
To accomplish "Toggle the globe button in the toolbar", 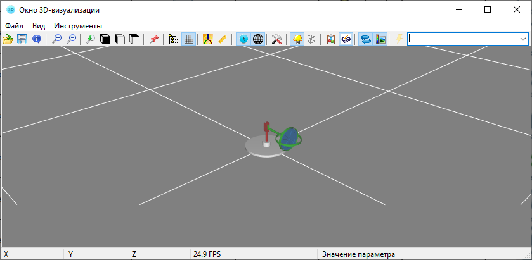I will pos(258,39).
